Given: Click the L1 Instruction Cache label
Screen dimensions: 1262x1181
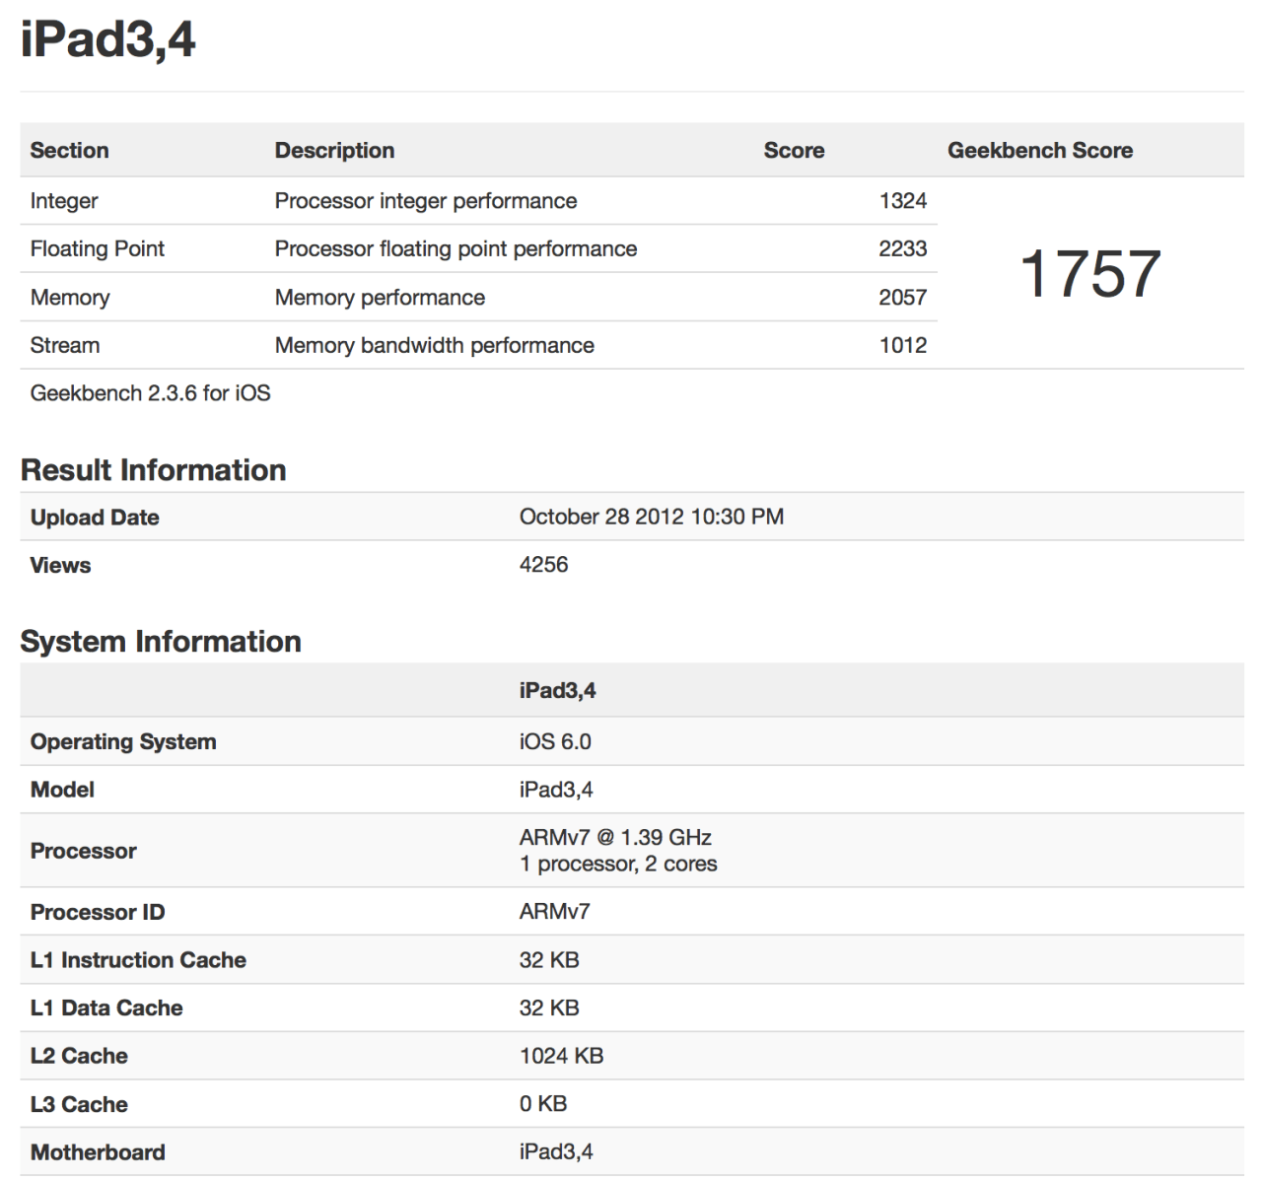Looking at the screenshot, I should pyautogui.click(x=138, y=960).
